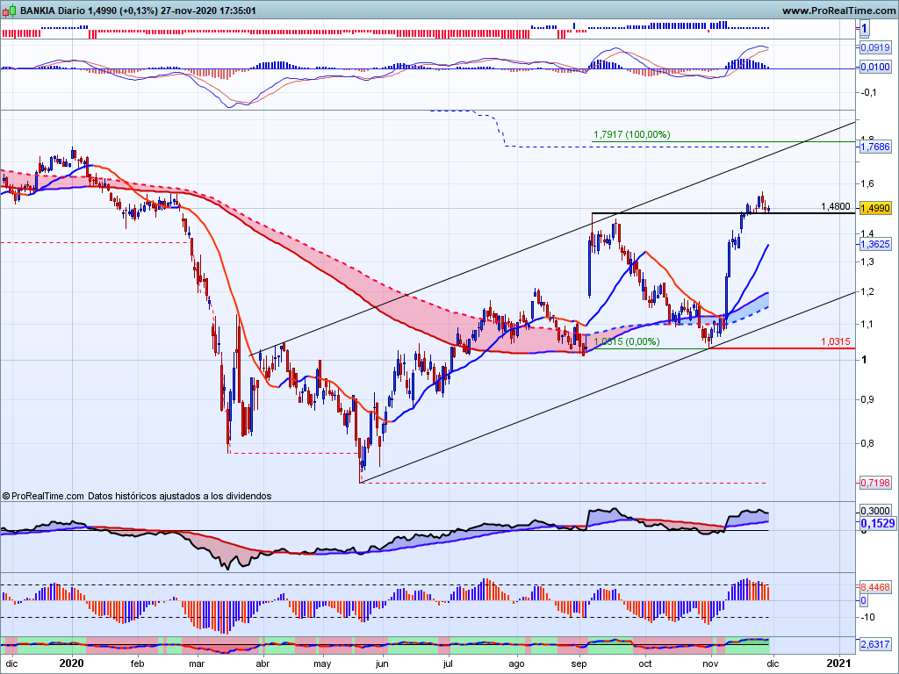This screenshot has height=674, width=899.
Task: Click the 1,6 price axis label
Action: pyautogui.click(x=867, y=183)
